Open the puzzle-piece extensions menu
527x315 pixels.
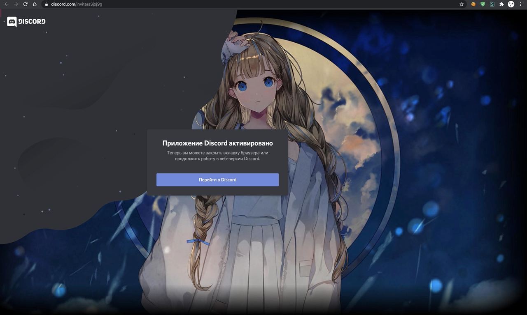pyautogui.click(x=501, y=4)
